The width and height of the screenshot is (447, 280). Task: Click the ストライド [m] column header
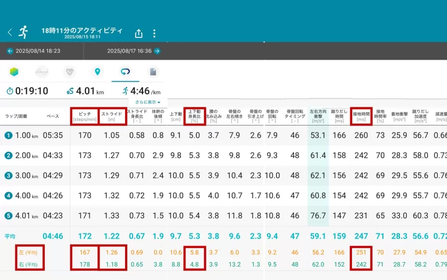112,116
